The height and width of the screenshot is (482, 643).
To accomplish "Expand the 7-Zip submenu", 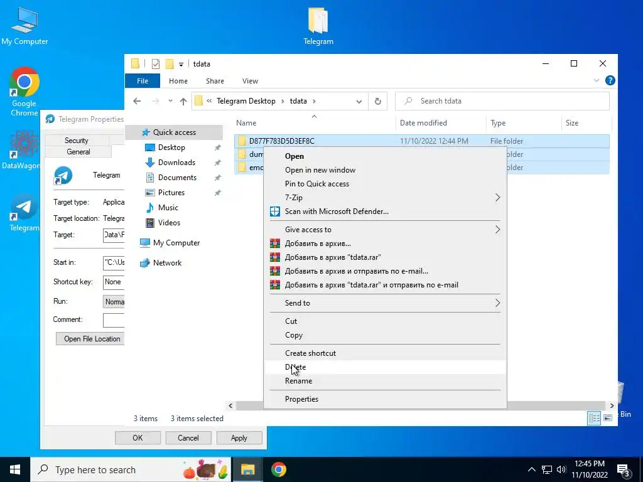I will click(385, 198).
